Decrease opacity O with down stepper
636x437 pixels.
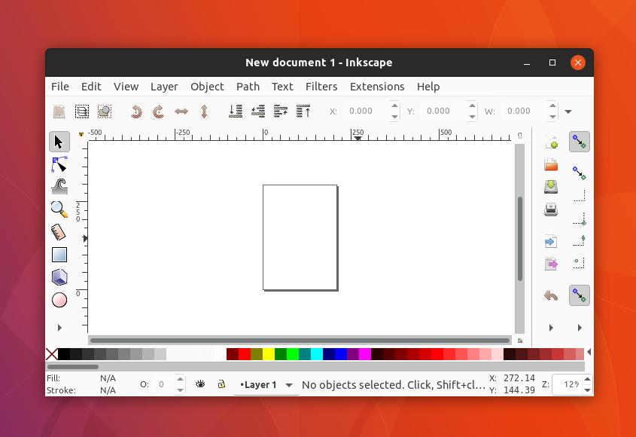[180, 390]
